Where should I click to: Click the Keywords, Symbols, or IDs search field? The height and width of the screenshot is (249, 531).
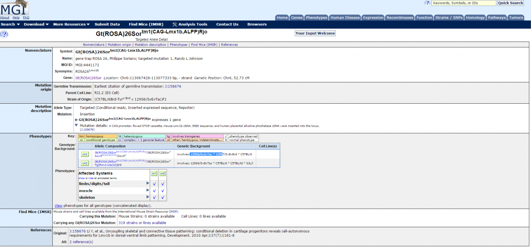463,3
